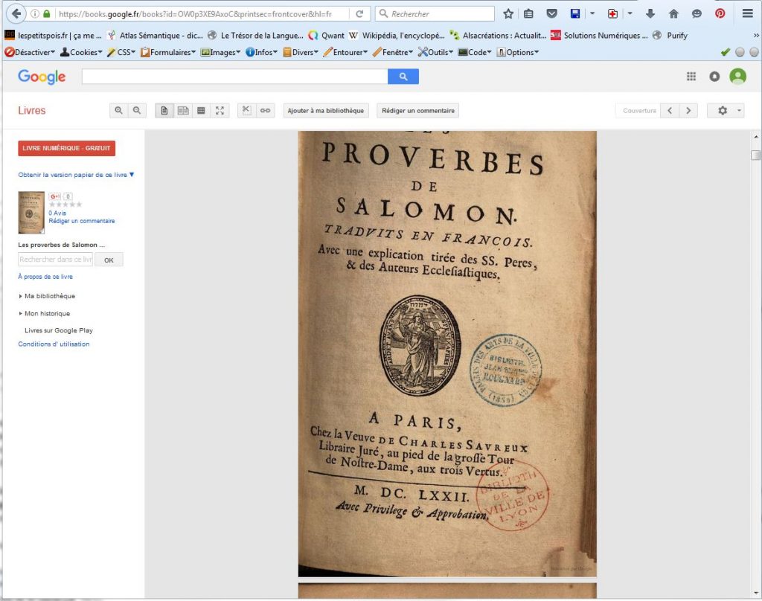Image resolution: width=762 pixels, height=601 pixels.
Task: Go to the next page arrow
Action: point(688,111)
